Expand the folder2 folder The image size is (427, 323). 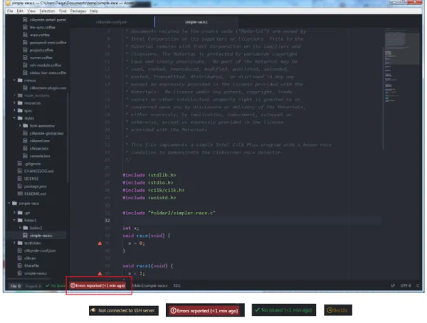[20, 228]
